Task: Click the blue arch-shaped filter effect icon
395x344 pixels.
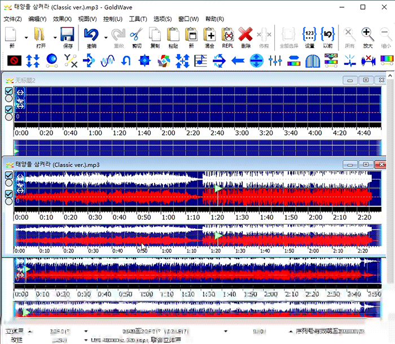Action: point(313,61)
